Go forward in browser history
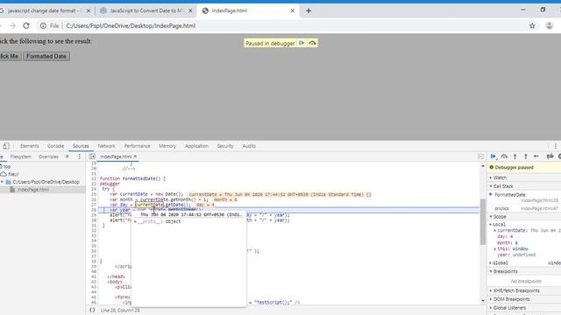Image resolution: width=561 pixels, height=315 pixels. click(x=12, y=25)
